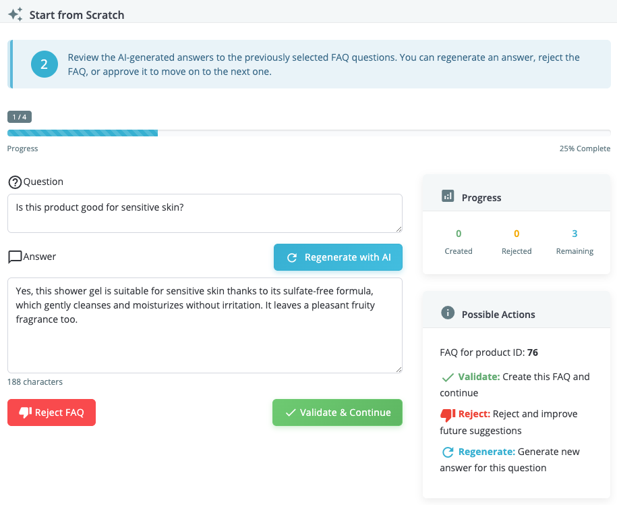
Task: Click inside the Question text field
Action: tap(204, 213)
